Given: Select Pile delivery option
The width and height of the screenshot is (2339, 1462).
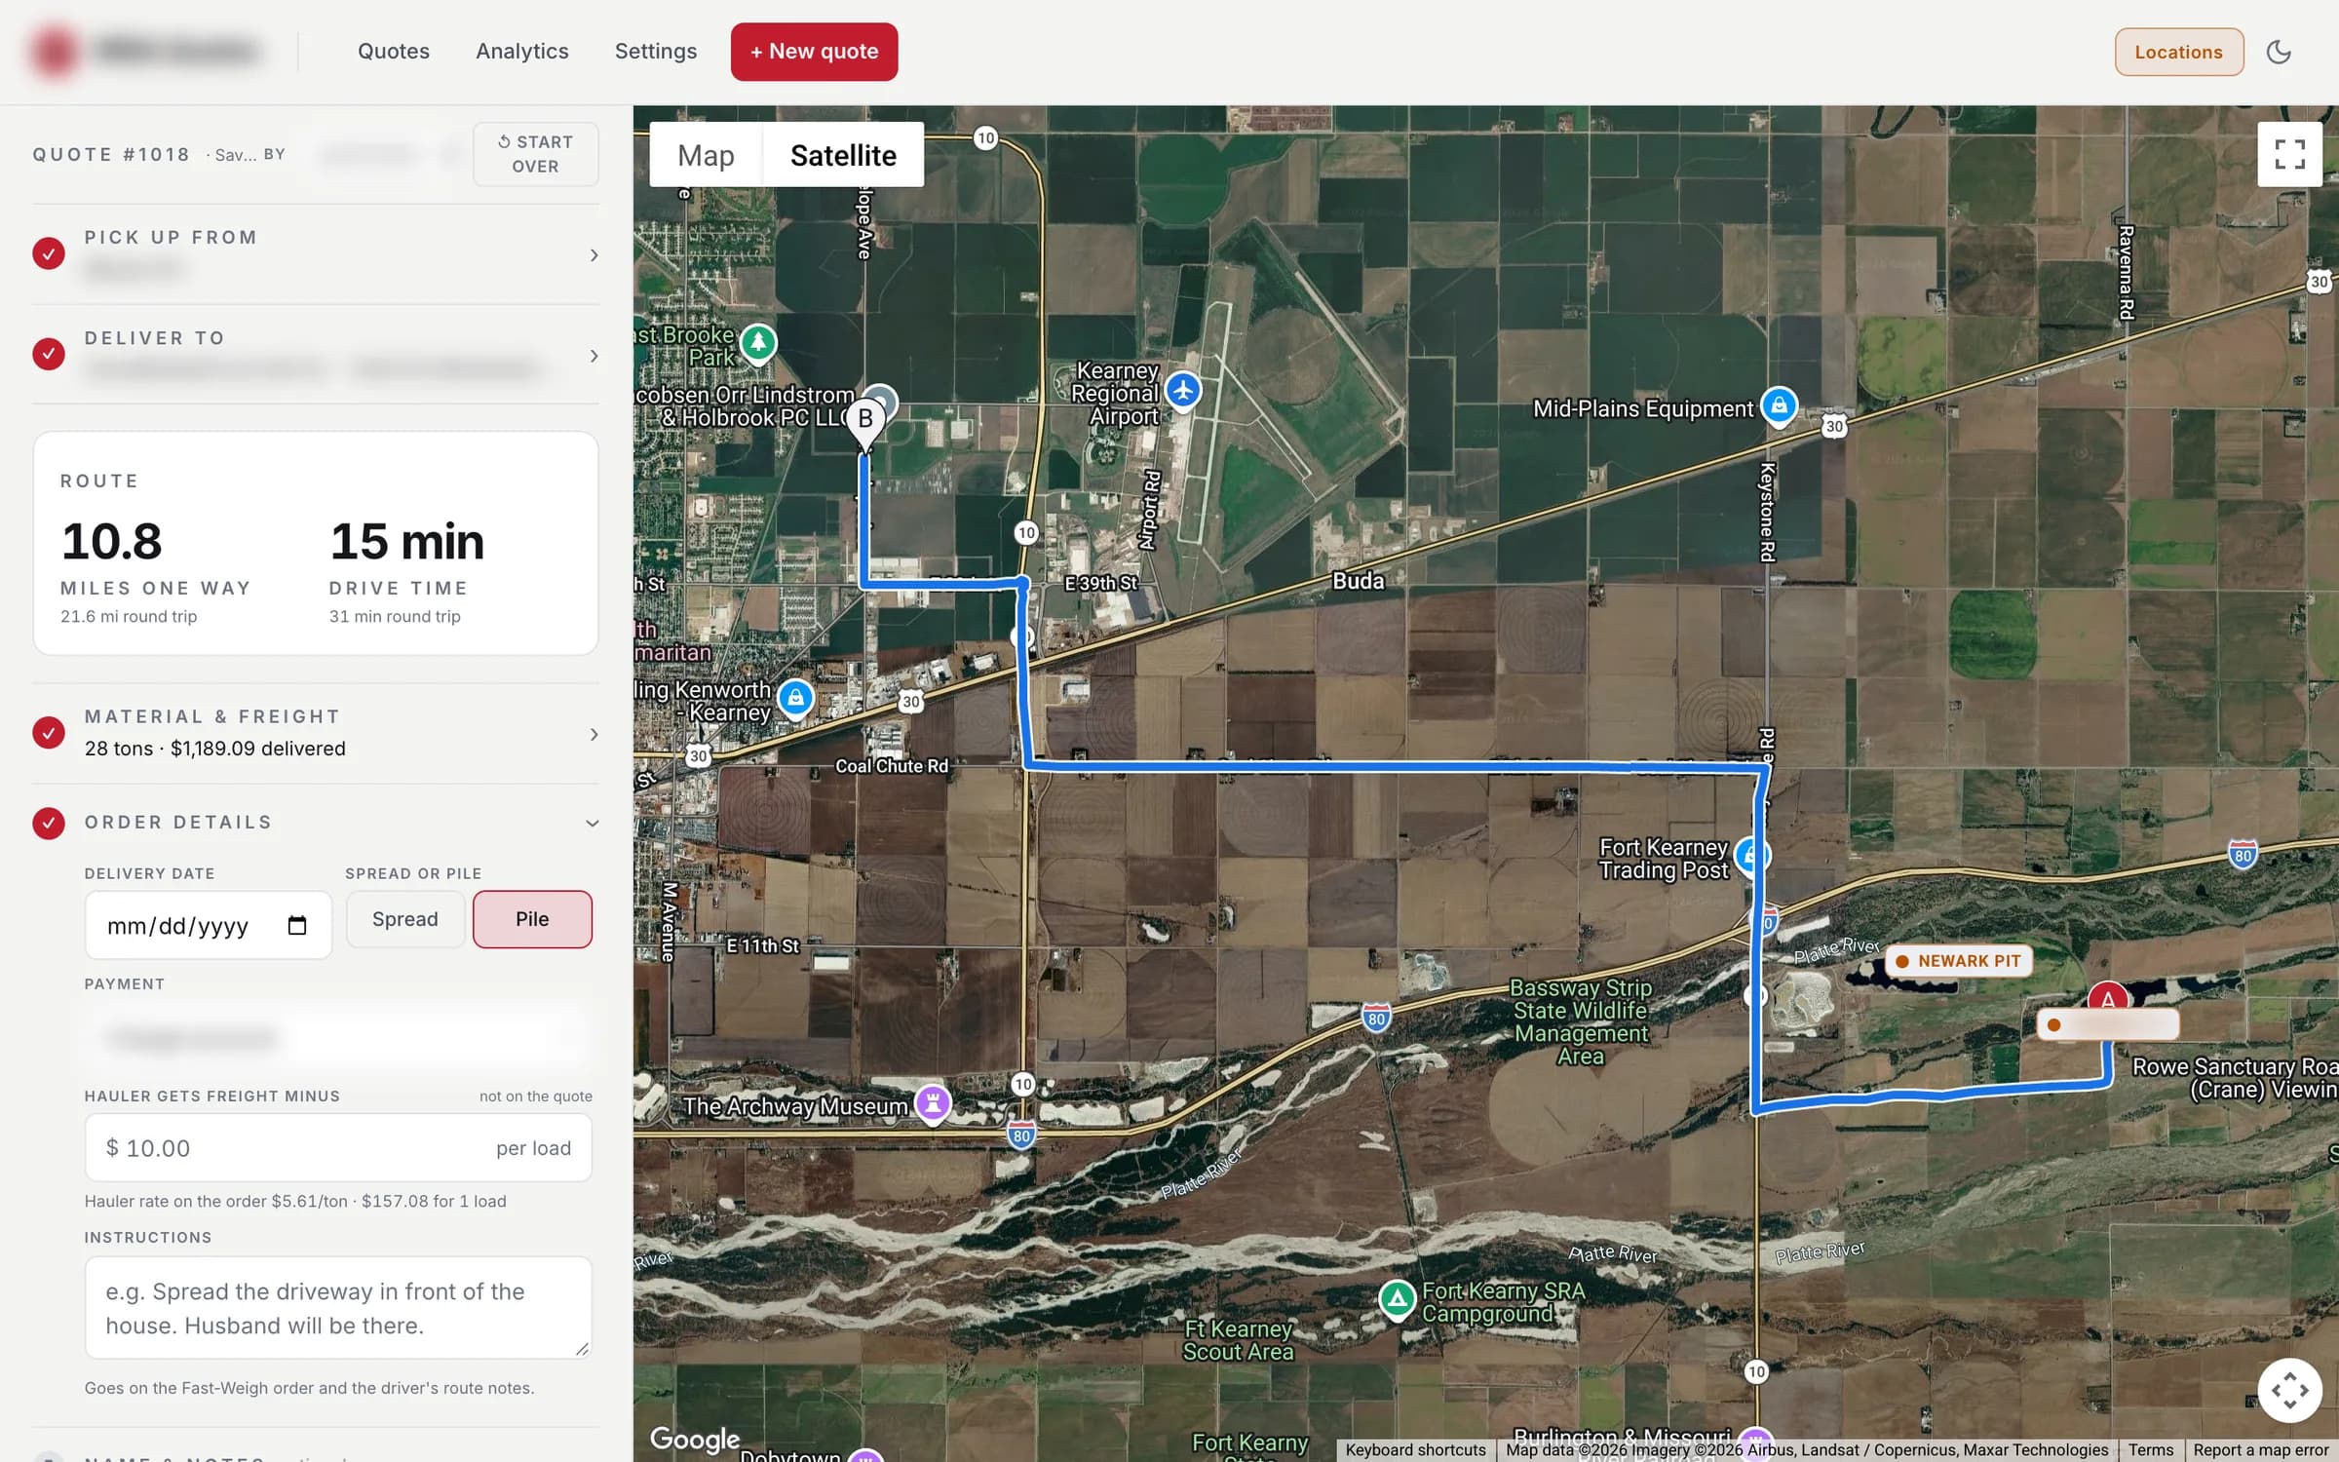Looking at the screenshot, I should click(x=532, y=919).
